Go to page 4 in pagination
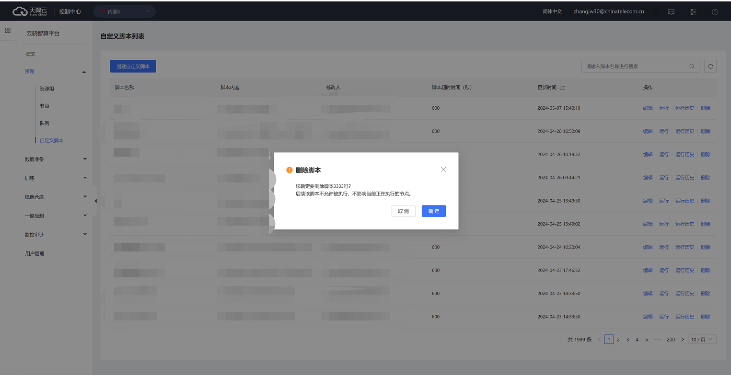This screenshot has height=376, width=731. click(637, 340)
